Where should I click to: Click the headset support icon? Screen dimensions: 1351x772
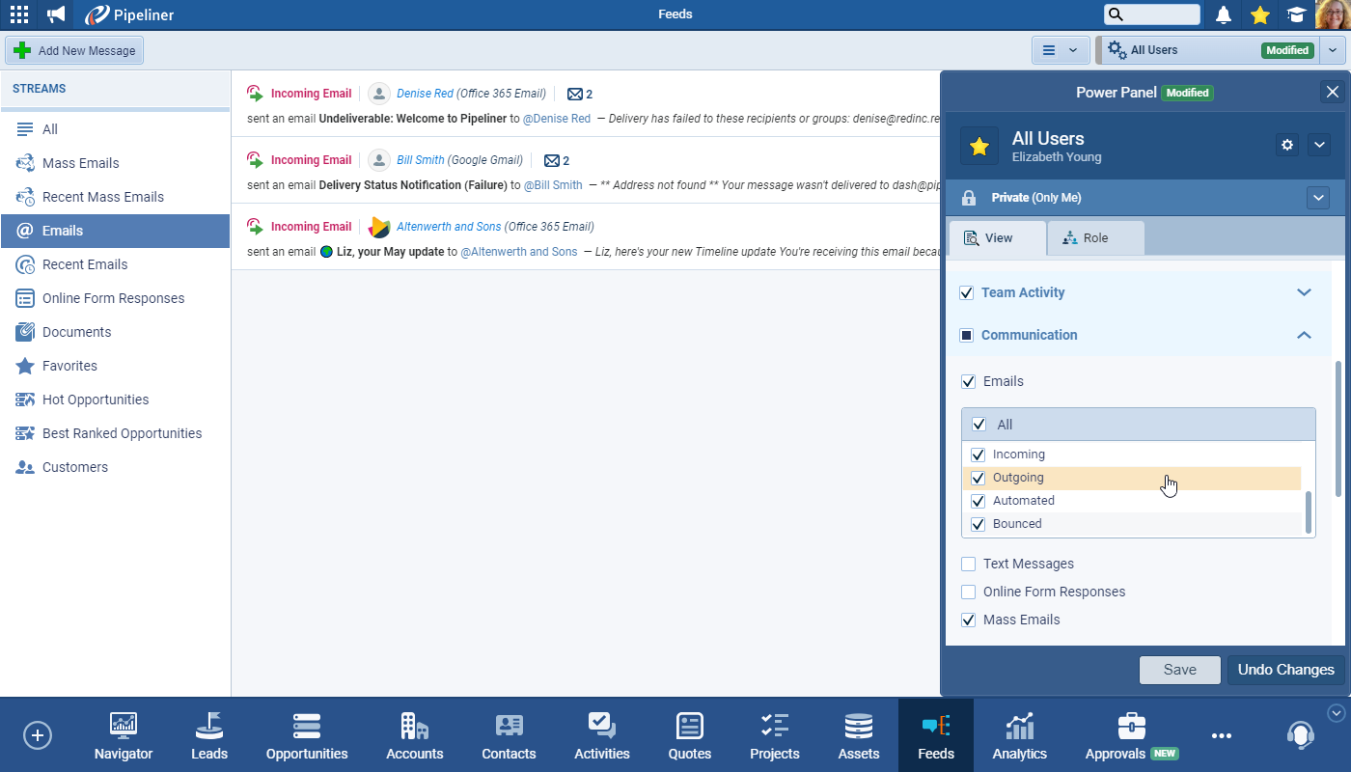(1300, 735)
